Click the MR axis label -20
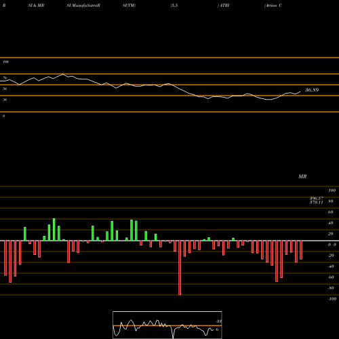 pos(331,256)
